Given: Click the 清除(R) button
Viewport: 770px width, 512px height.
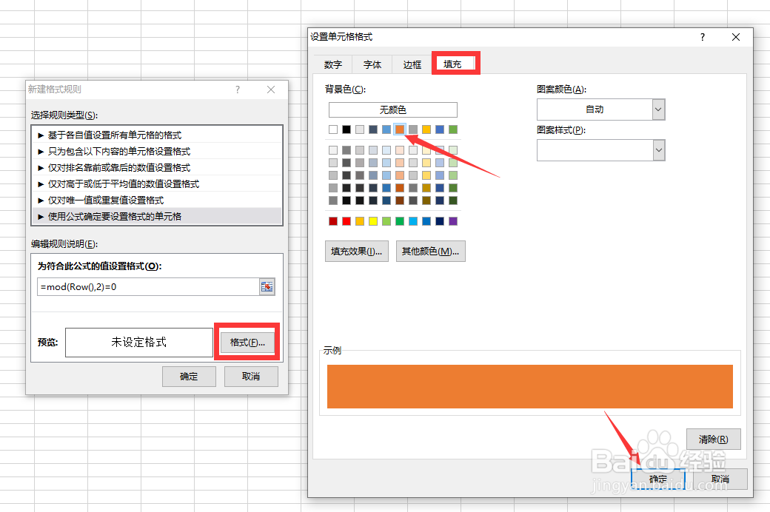Looking at the screenshot, I should click(x=712, y=439).
